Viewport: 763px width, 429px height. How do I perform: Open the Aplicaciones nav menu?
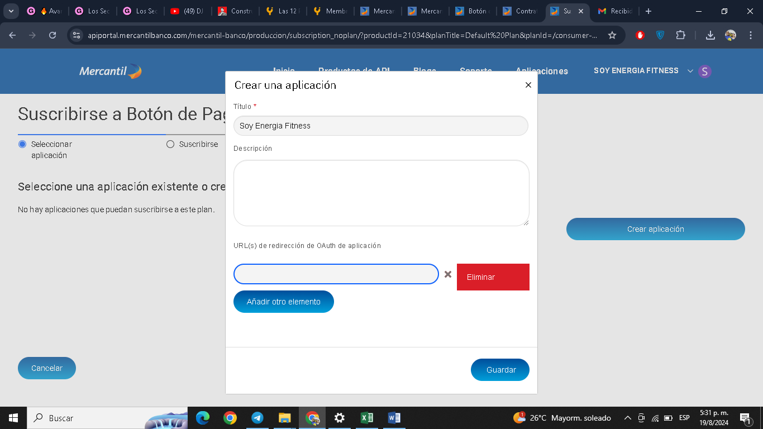click(x=542, y=71)
